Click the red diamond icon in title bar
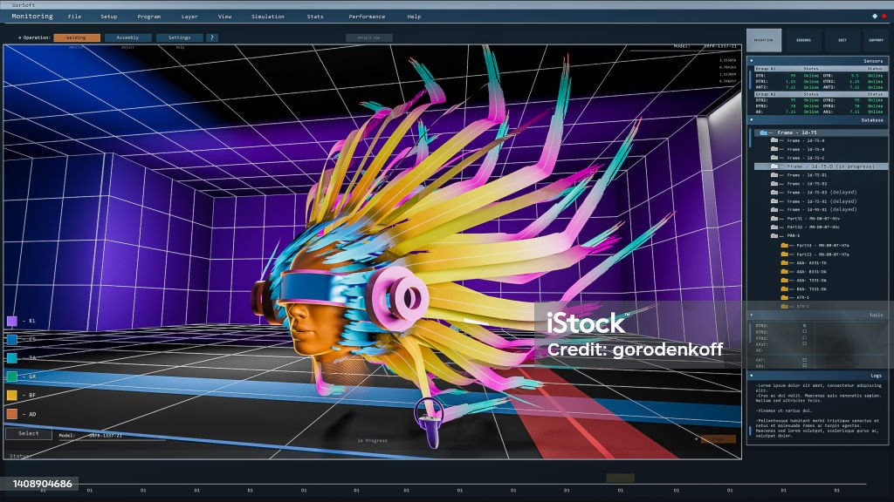 884,17
